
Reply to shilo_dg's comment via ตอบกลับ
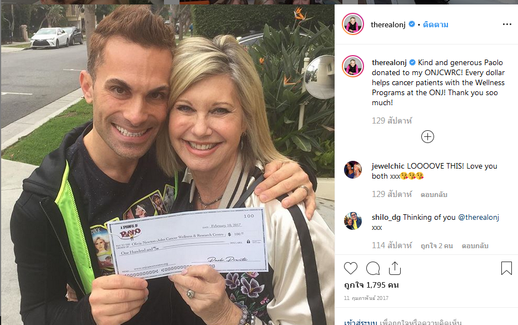click(475, 245)
